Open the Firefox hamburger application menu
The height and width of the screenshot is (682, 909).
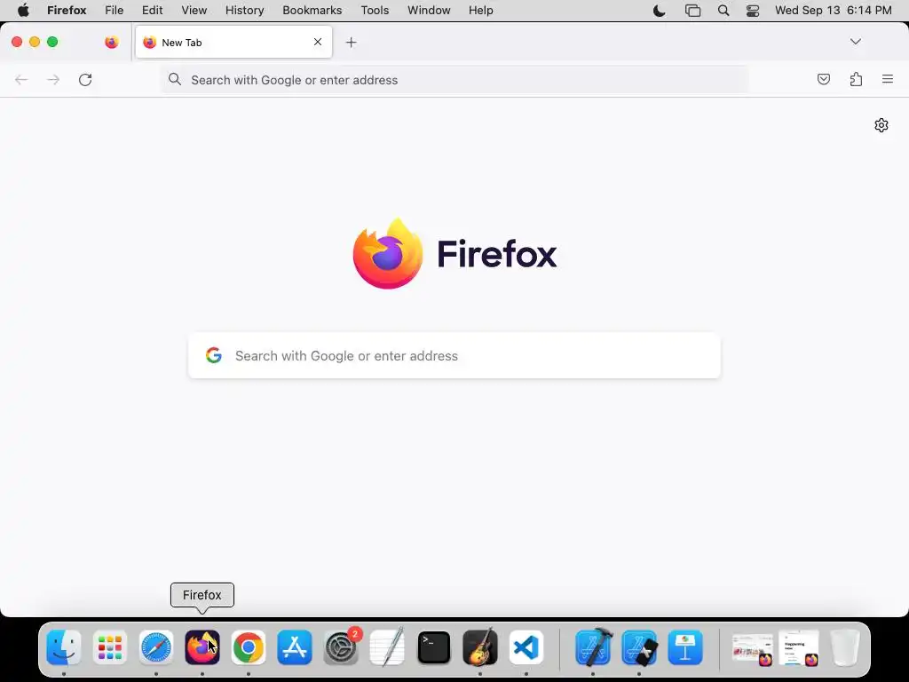(x=888, y=79)
